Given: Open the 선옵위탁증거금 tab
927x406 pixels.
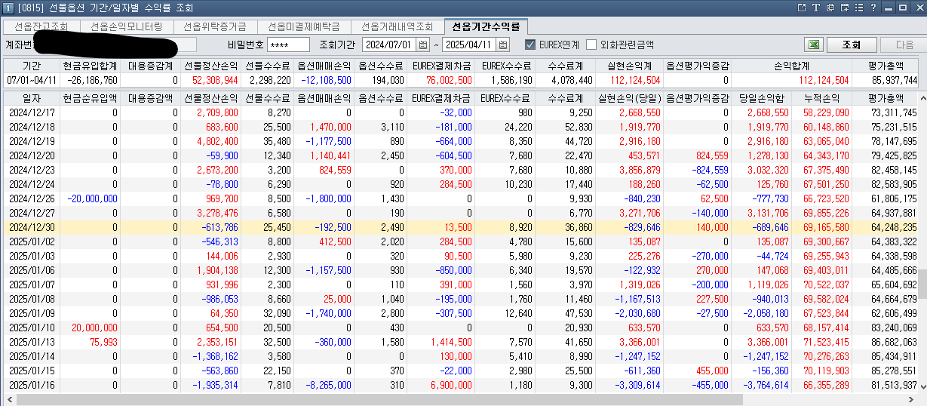Looking at the screenshot, I should (x=214, y=26).
